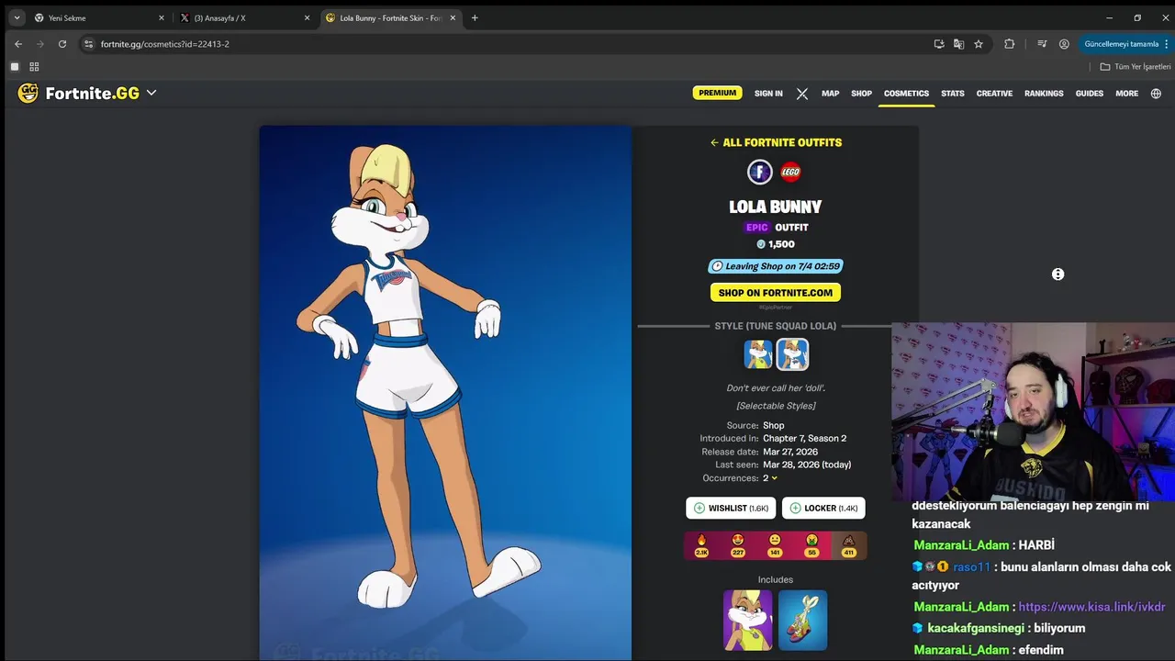Image resolution: width=1175 pixels, height=661 pixels.
Task: Open the RANKINGS menu item
Action: tap(1044, 94)
